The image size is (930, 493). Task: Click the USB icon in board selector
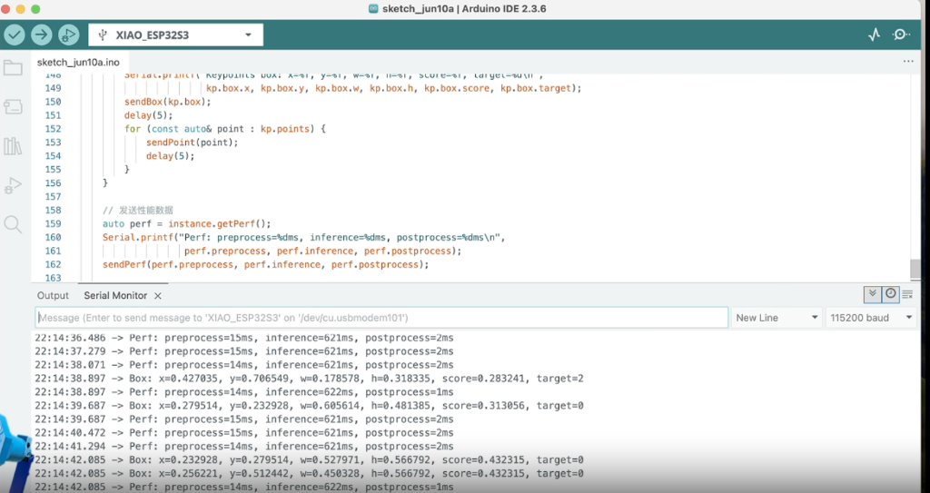point(103,35)
